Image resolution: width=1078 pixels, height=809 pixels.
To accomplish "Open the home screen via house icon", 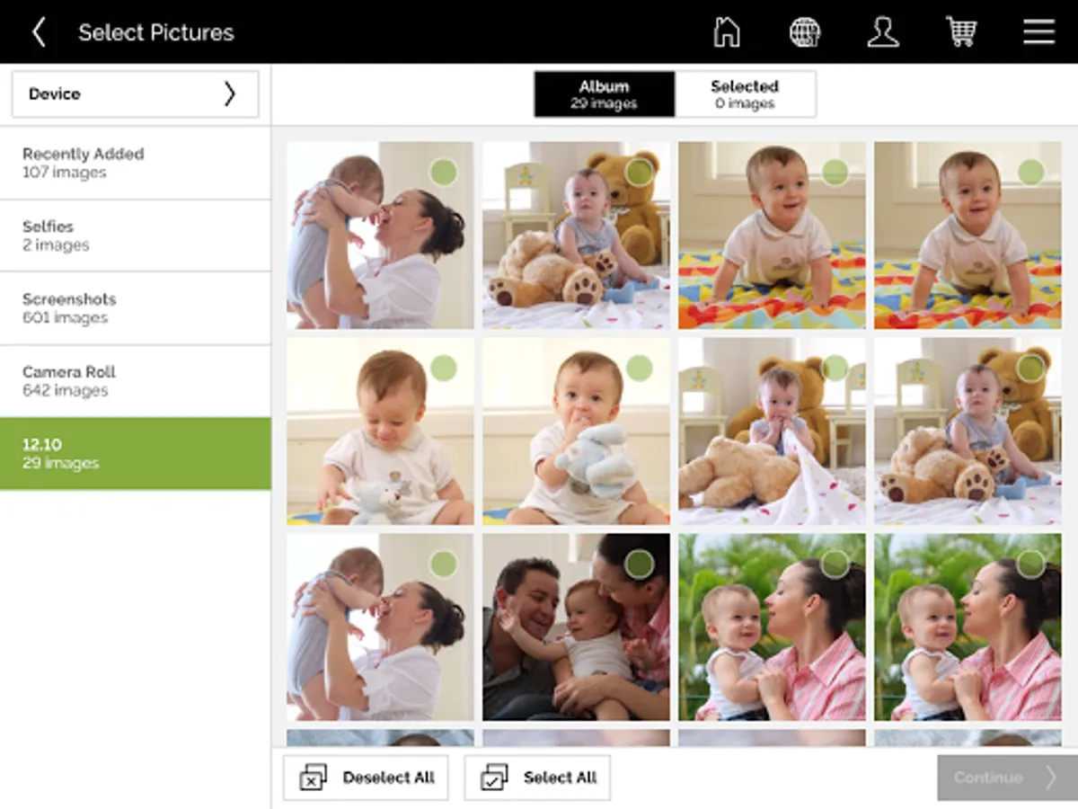I will (x=726, y=31).
